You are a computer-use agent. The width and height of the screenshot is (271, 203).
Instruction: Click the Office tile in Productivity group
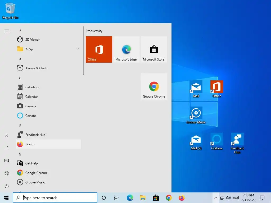pyautogui.click(x=99, y=49)
